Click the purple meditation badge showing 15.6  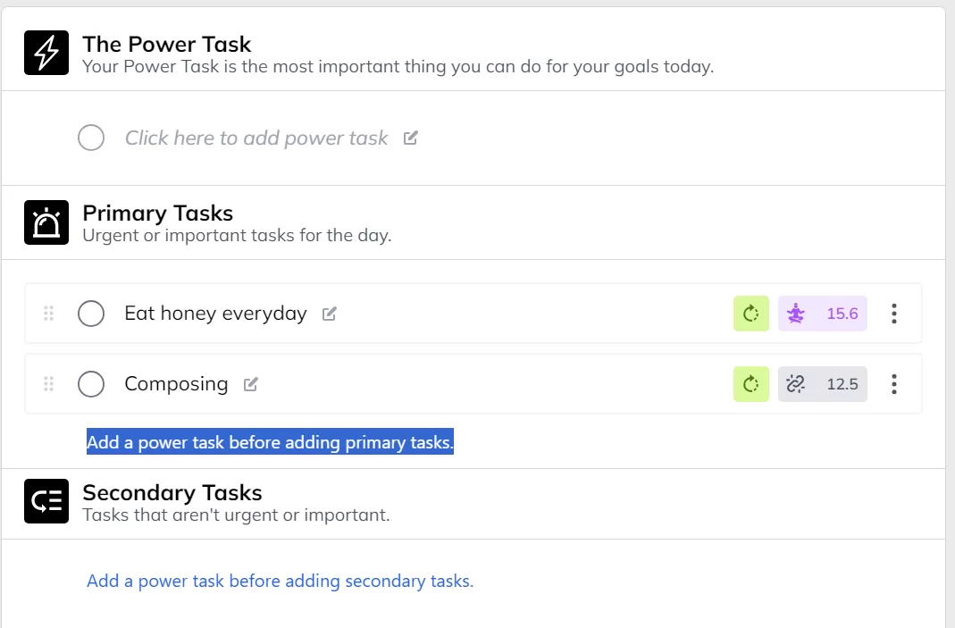pyautogui.click(x=822, y=314)
